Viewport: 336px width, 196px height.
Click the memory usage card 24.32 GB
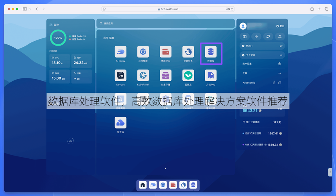tap(81, 61)
